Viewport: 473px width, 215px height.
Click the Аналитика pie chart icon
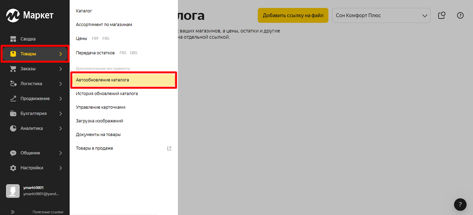tap(13, 128)
